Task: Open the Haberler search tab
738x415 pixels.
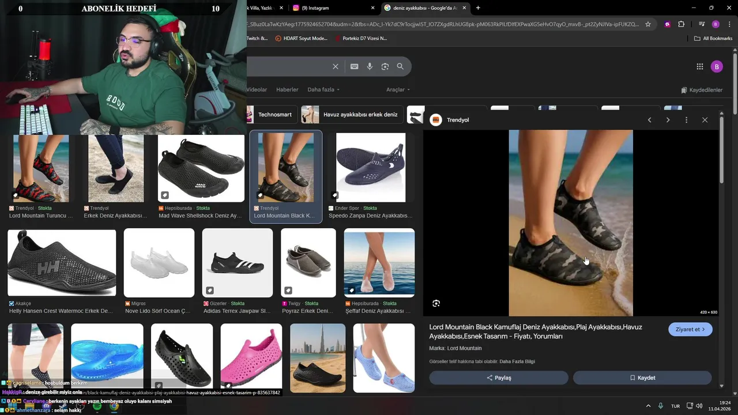Action: point(287,90)
